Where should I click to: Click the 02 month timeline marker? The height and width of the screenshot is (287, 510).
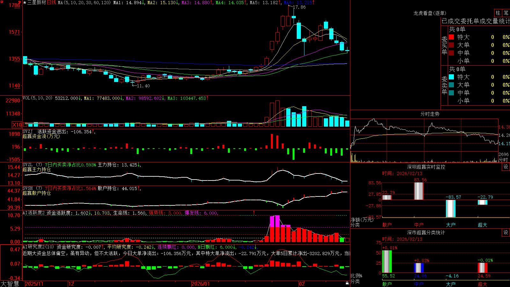(x=302, y=284)
